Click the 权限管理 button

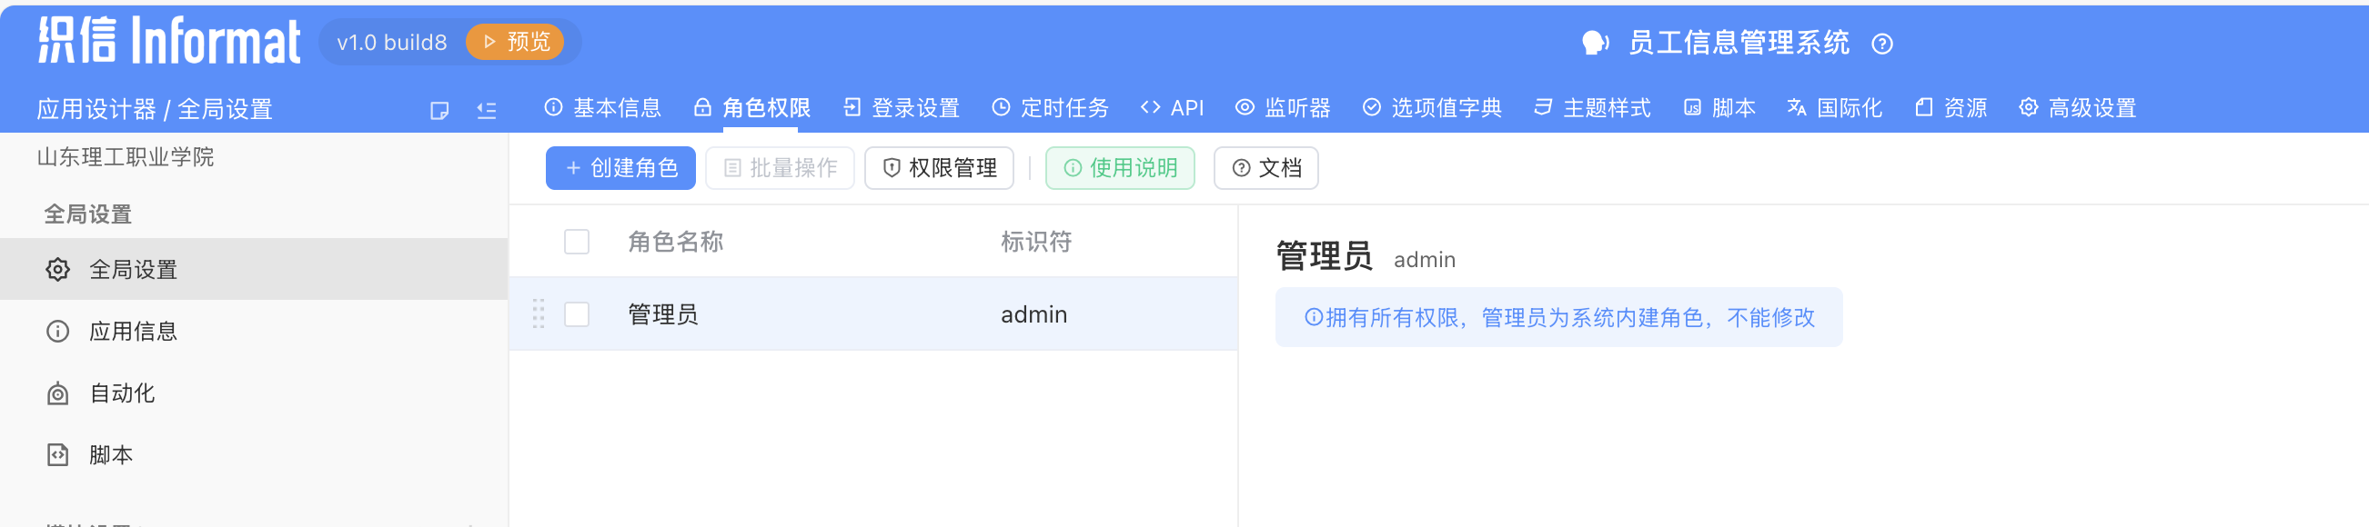coord(939,168)
